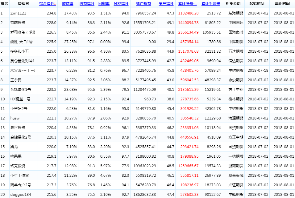Click start date 2018-07-18
Viewport: 295px width, 198px height.
coord(258,71)
